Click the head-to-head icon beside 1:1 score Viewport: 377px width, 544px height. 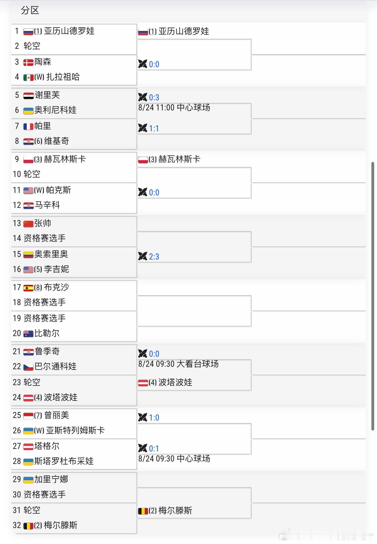coord(143,128)
